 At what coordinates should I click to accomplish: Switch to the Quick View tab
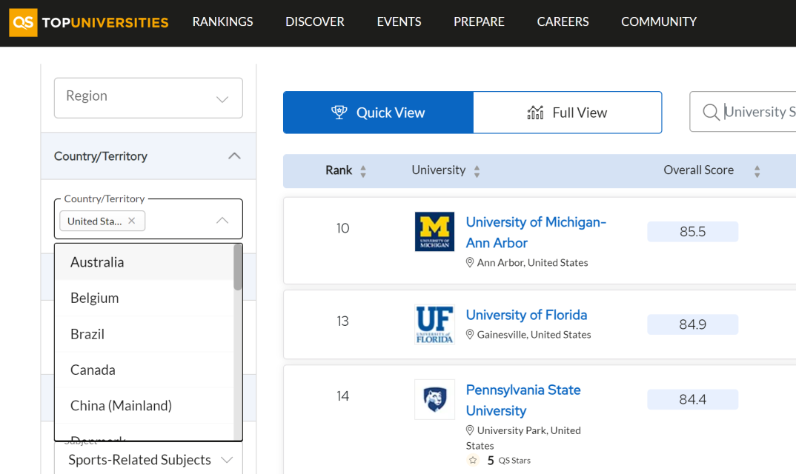(378, 113)
